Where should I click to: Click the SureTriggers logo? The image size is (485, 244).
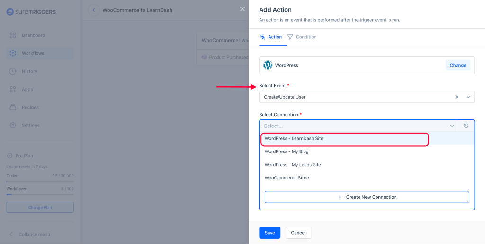(31, 12)
